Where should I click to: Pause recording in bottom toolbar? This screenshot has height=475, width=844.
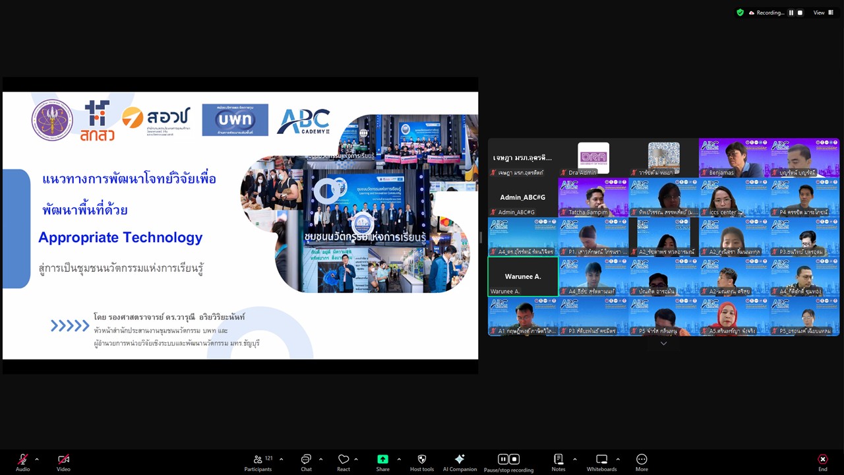503,459
